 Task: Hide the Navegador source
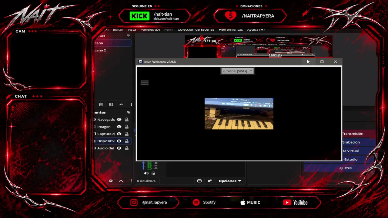pyautogui.click(x=119, y=120)
